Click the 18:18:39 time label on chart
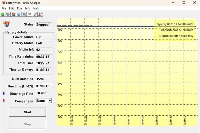 click(72, 120)
